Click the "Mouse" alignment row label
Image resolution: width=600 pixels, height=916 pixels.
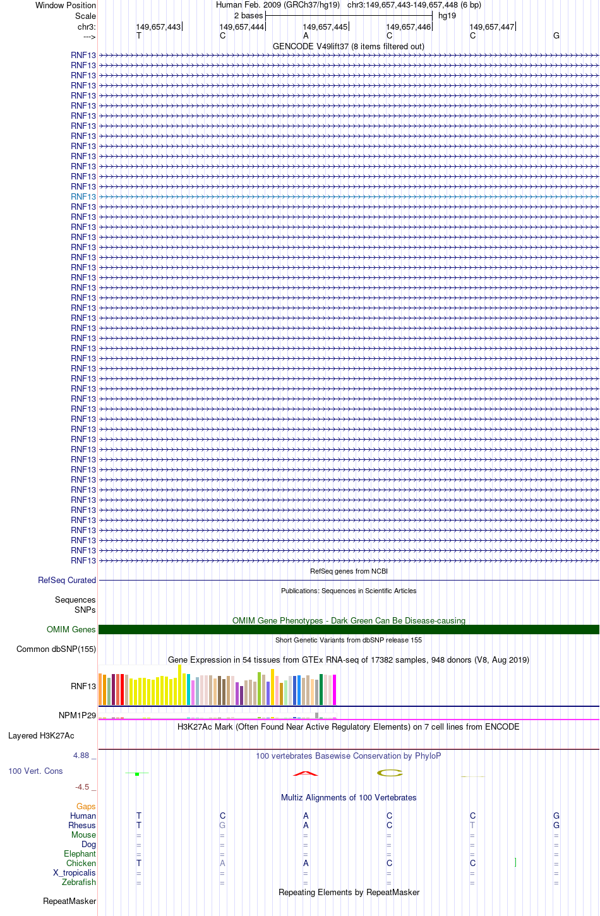(83, 835)
